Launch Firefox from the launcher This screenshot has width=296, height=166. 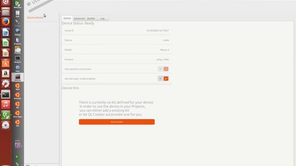click(x=6, y=22)
